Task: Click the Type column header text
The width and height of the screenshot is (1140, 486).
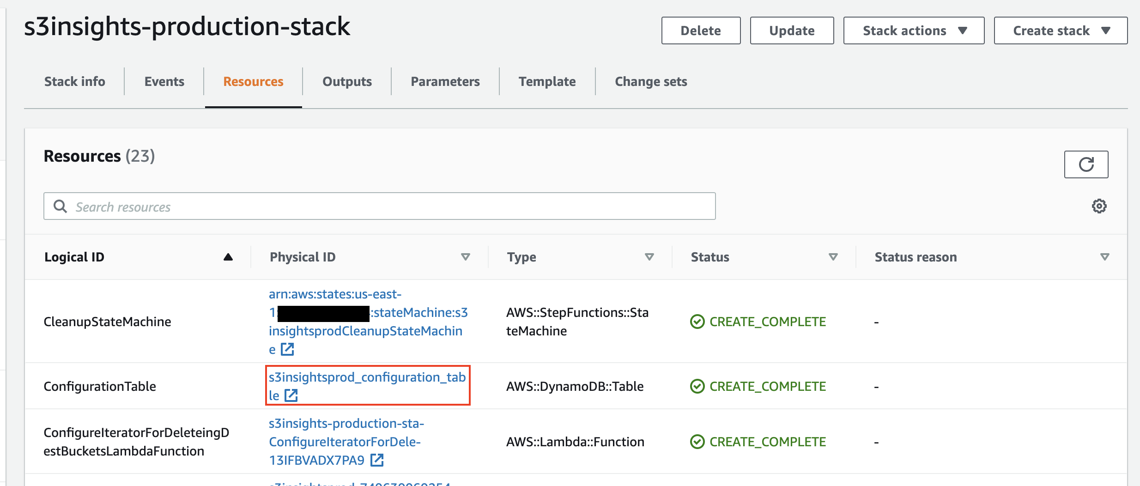Action: coord(521,257)
